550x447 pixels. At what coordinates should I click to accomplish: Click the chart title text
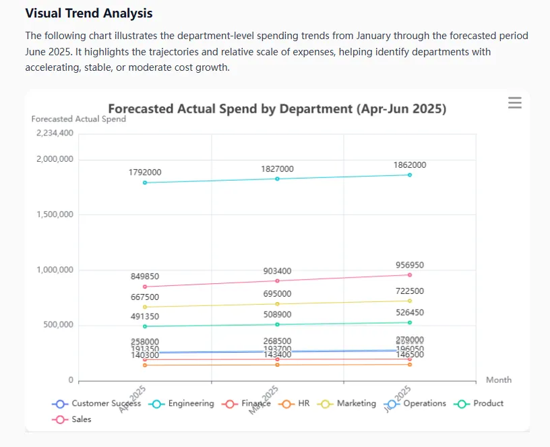[278, 109]
